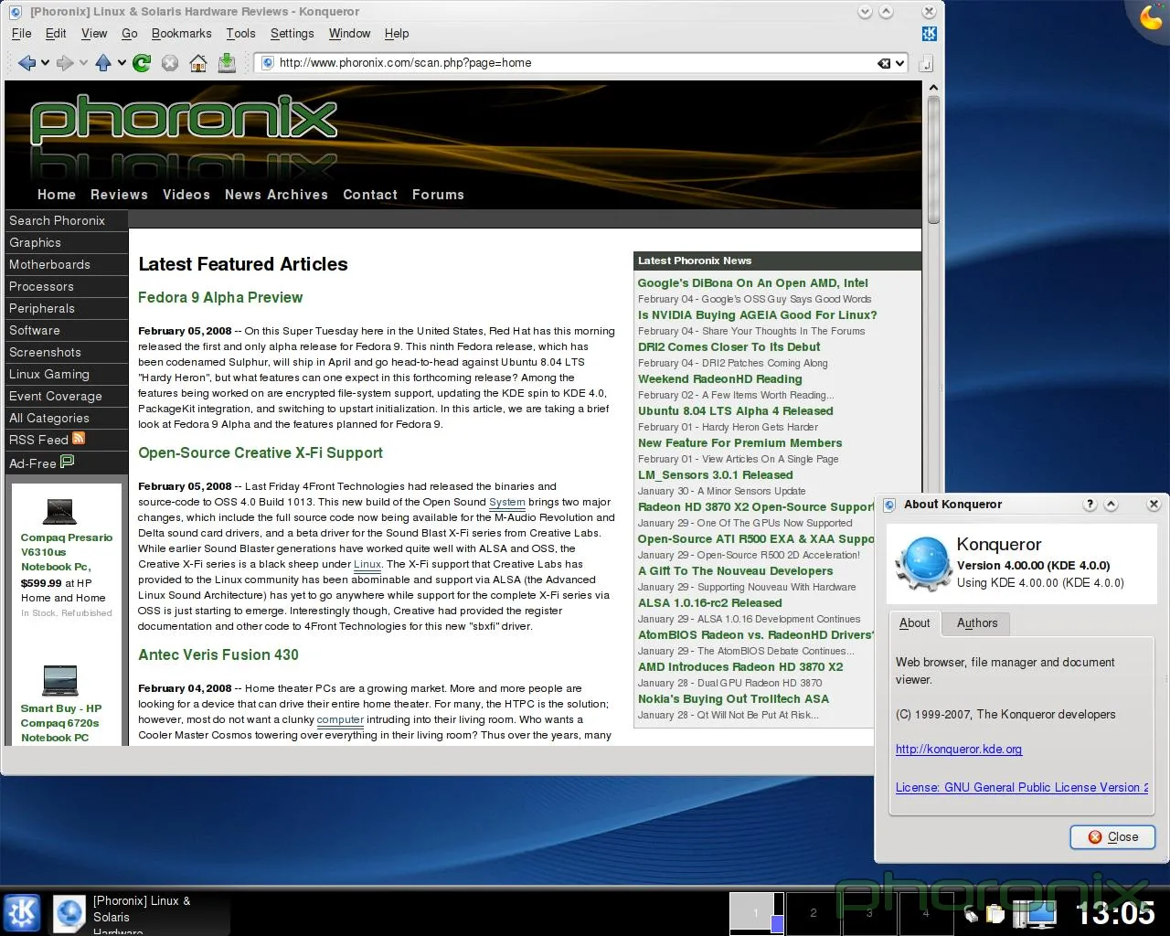Image resolution: width=1170 pixels, height=936 pixels.
Task: Select Motherboards in the sidebar
Action: pyautogui.click(x=66, y=264)
